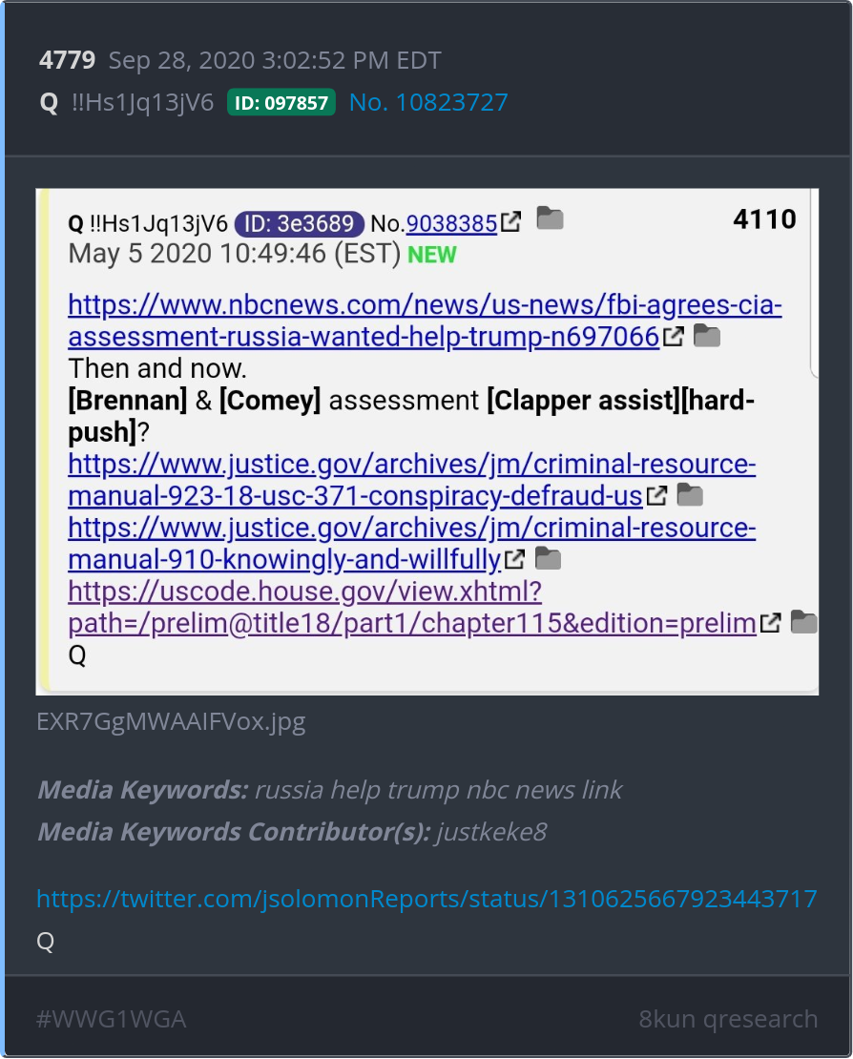Click the folder icon beside post number 9038385
This screenshot has height=1059, width=853.
[550, 218]
